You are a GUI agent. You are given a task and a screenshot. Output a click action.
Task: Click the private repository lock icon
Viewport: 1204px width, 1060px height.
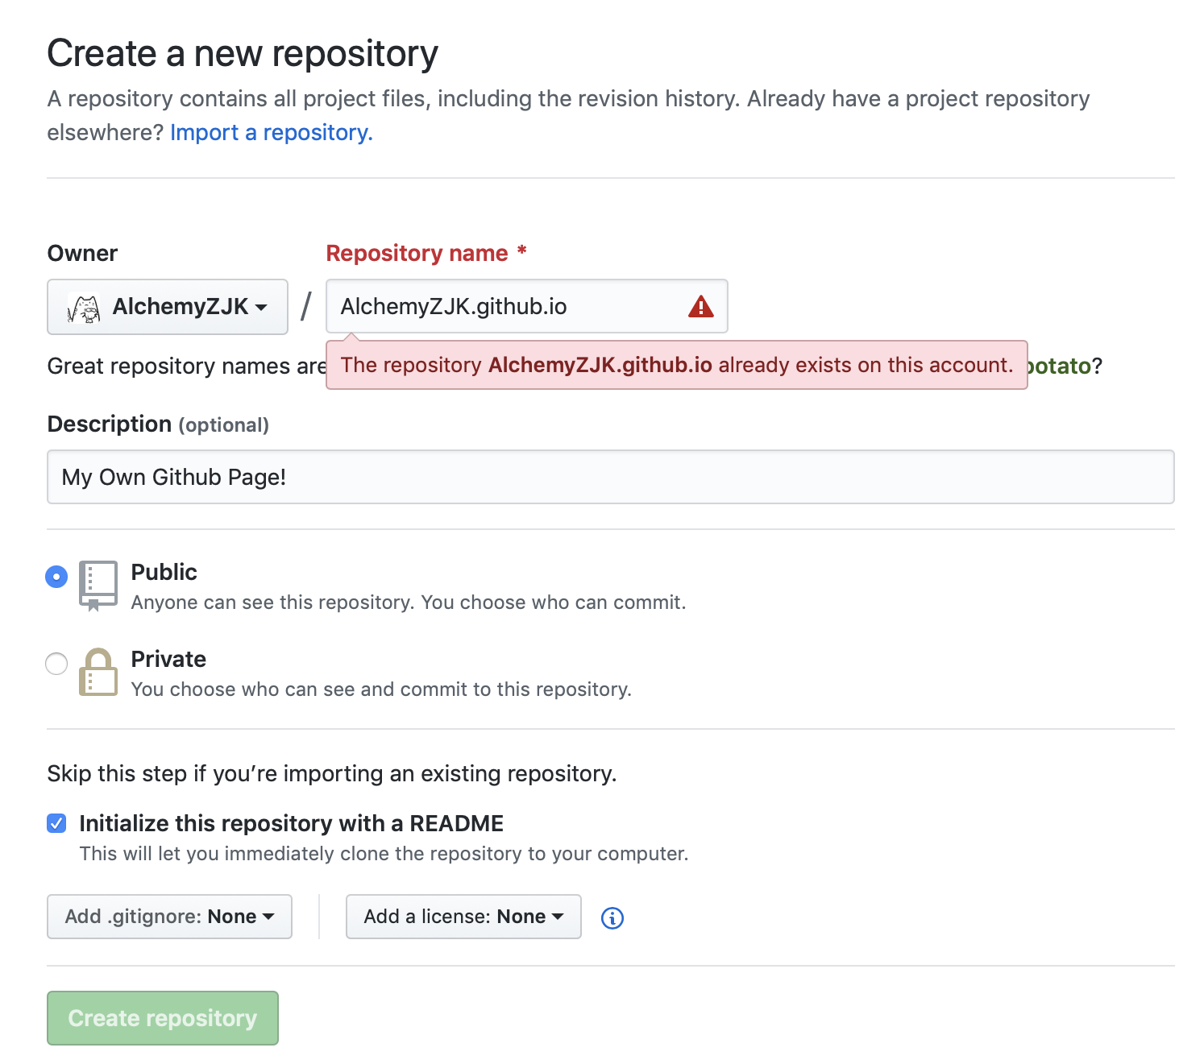pyautogui.click(x=98, y=672)
